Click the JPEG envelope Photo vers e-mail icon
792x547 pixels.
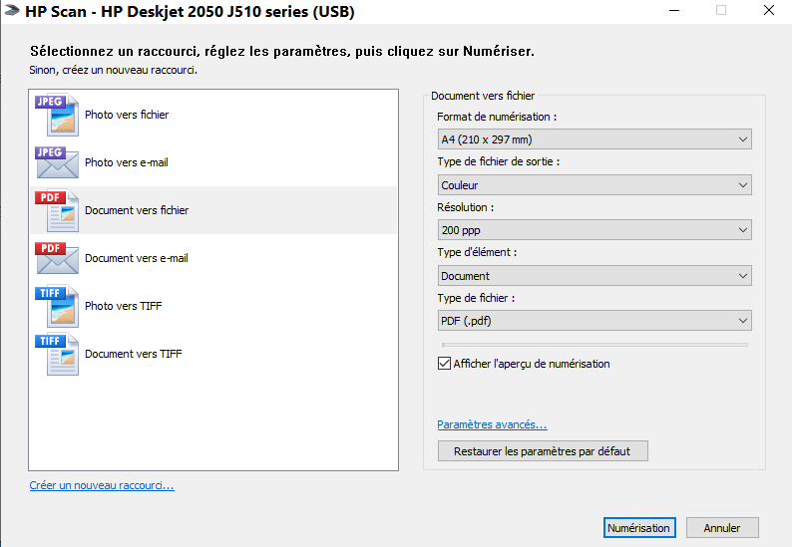57,162
